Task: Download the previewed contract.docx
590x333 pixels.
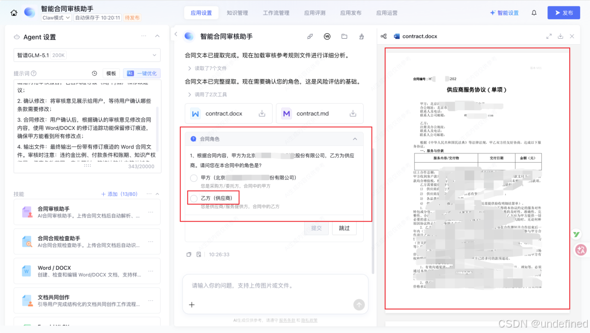Action: [560, 37]
